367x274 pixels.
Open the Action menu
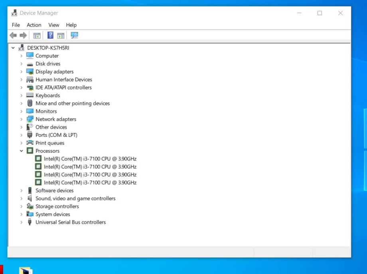click(34, 25)
